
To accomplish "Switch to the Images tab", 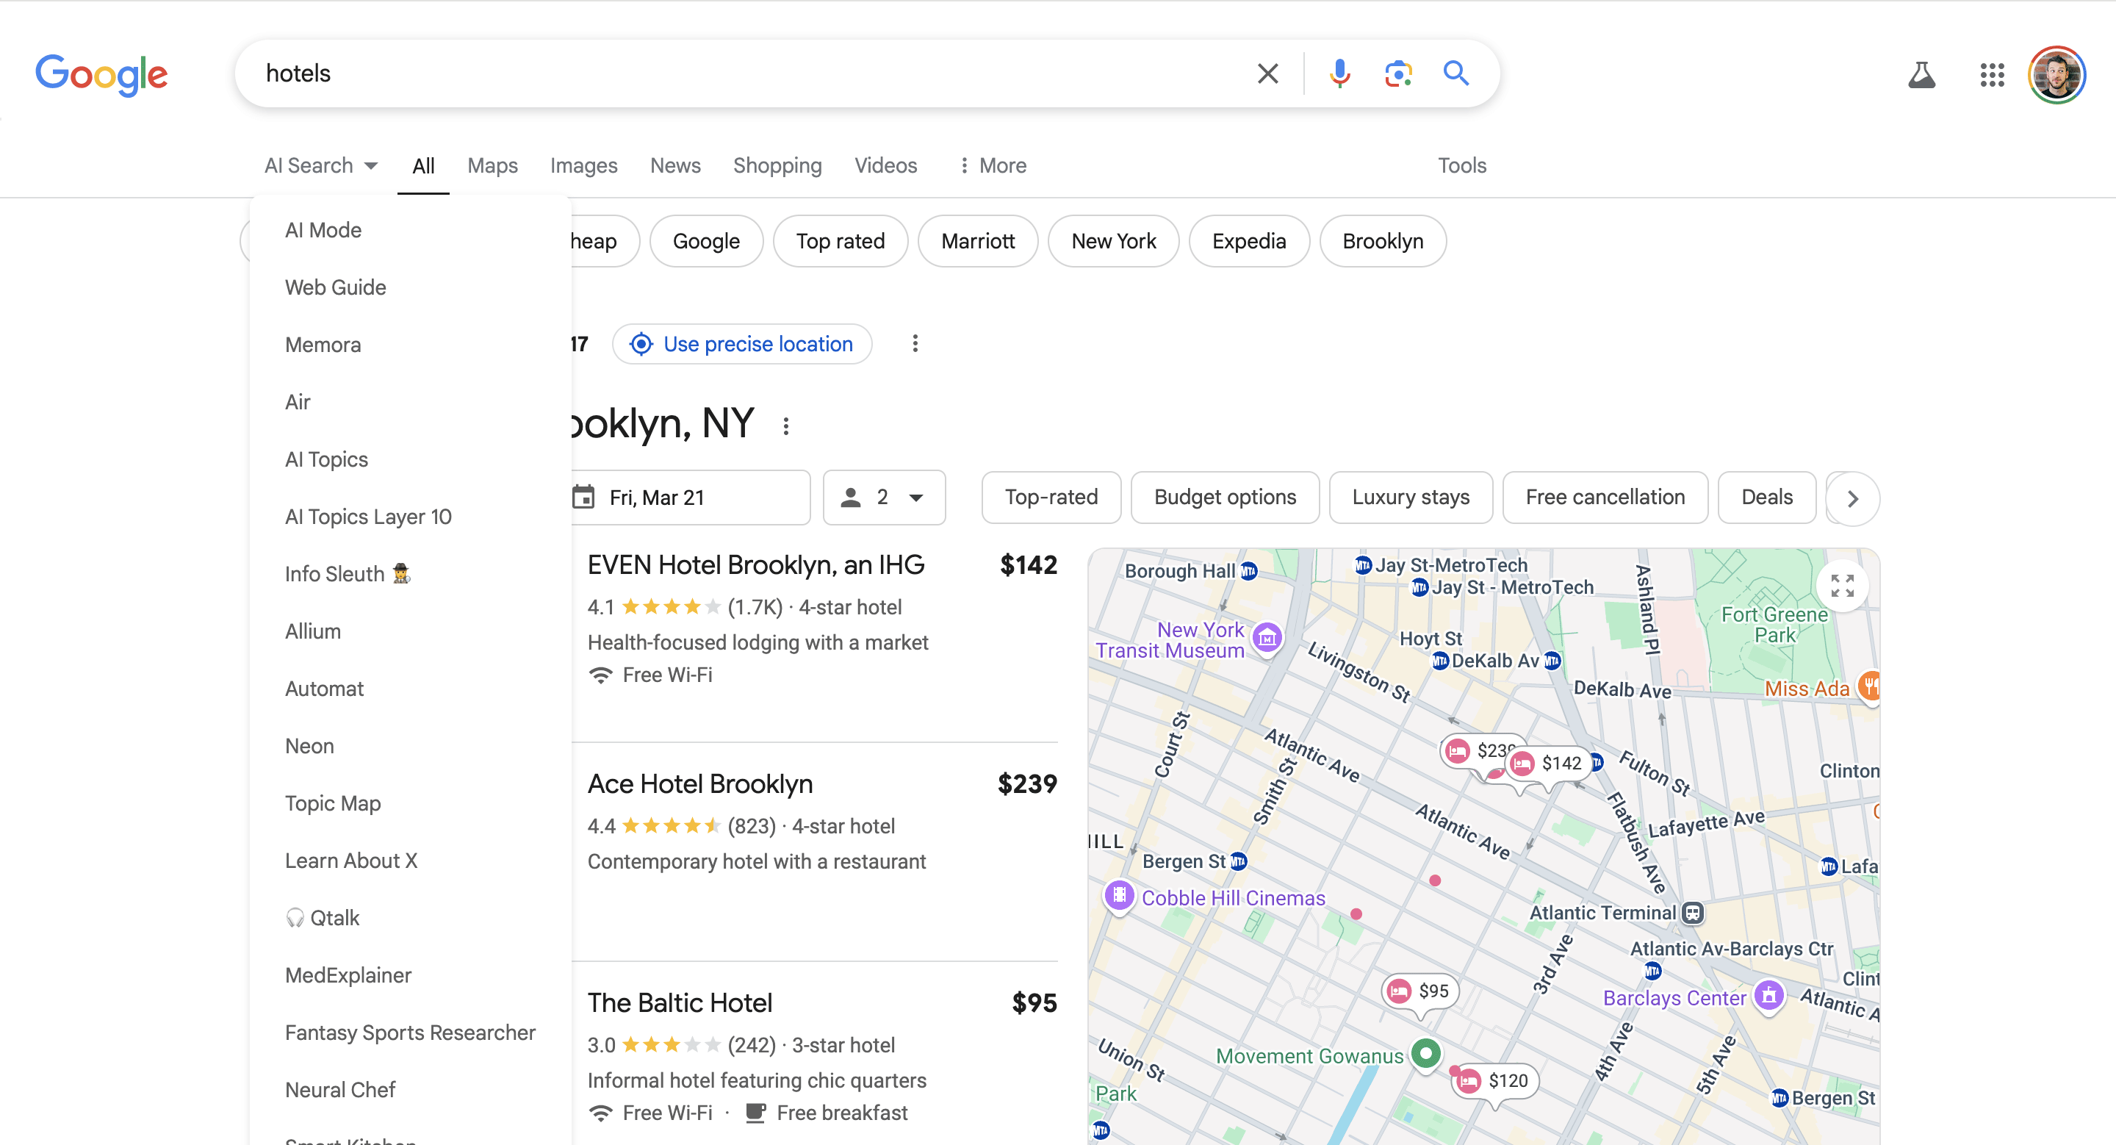I will (583, 165).
